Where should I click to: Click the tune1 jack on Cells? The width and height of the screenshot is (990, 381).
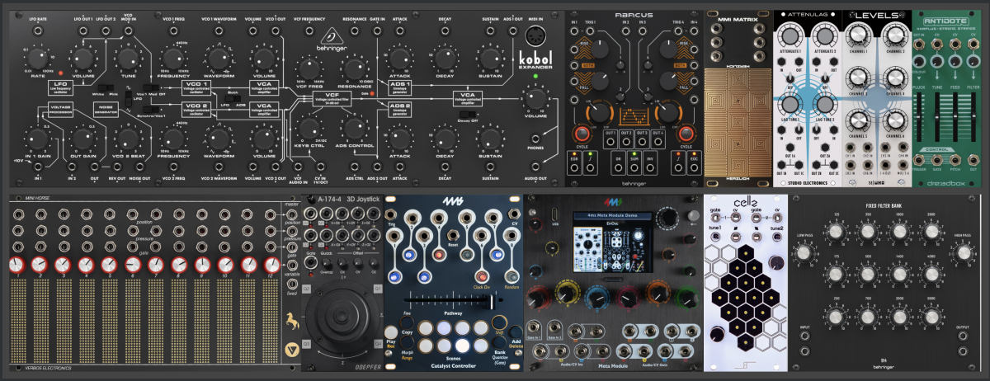point(715,236)
